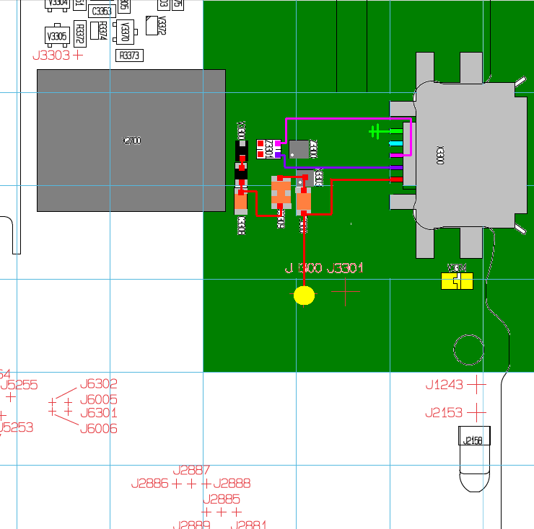Select the large gray X2700 component
This screenshot has height=529, width=534.
pos(131,141)
